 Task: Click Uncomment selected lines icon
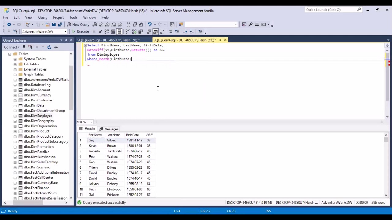point(177,31)
